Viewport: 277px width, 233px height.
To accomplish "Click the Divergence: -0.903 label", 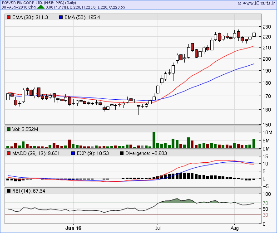I will tap(146, 153).
